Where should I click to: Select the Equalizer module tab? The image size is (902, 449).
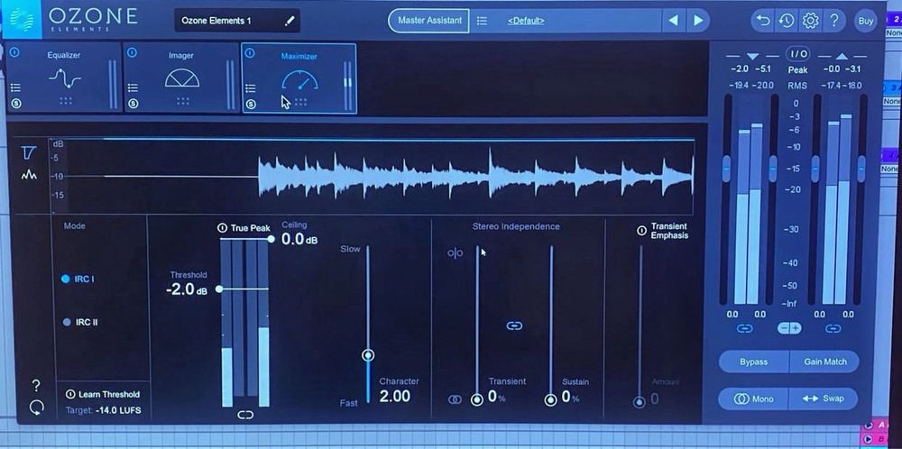click(64, 78)
